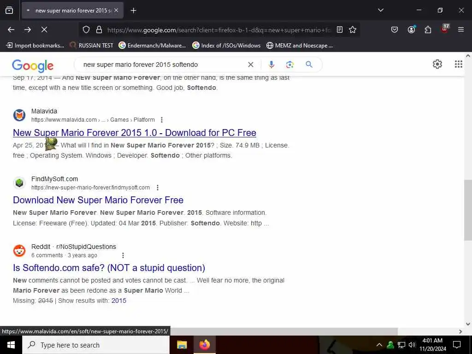Stop loading the page
The height and width of the screenshot is (354, 472).
44,29
